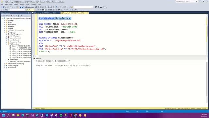Viewport: 209px width, 118px height.
Task: Click the toolbar find combo box
Action: (84, 7)
